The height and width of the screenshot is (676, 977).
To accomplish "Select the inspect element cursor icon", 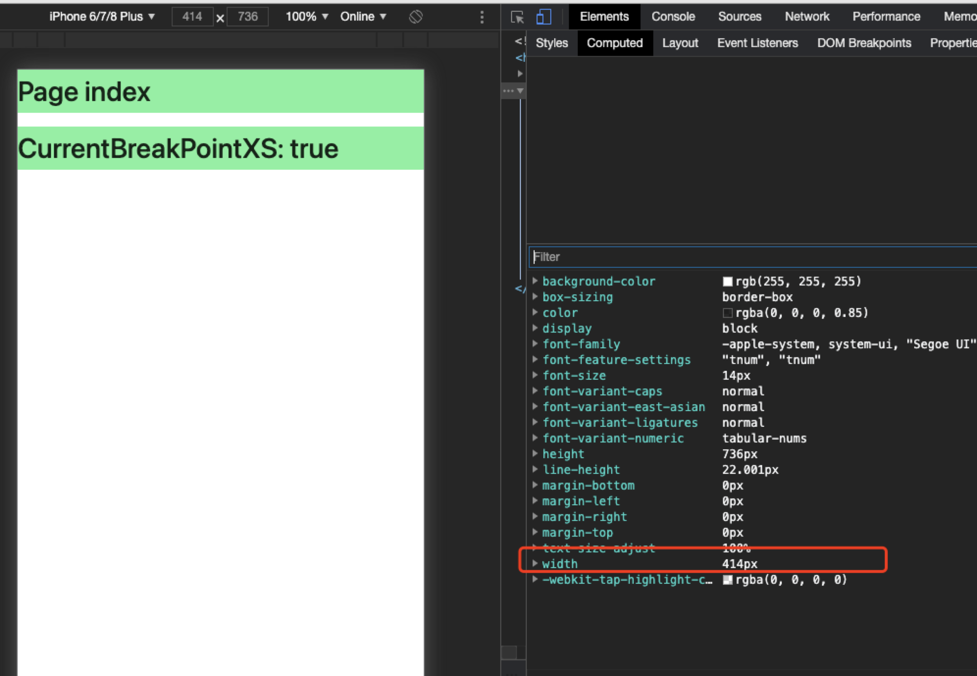I will pos(516,16).
